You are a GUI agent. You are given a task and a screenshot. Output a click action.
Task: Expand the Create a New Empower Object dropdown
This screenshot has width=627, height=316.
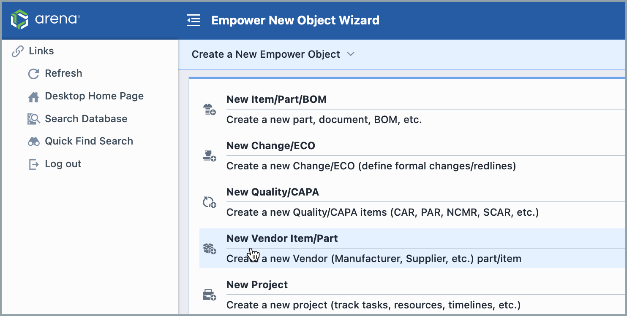350,54
